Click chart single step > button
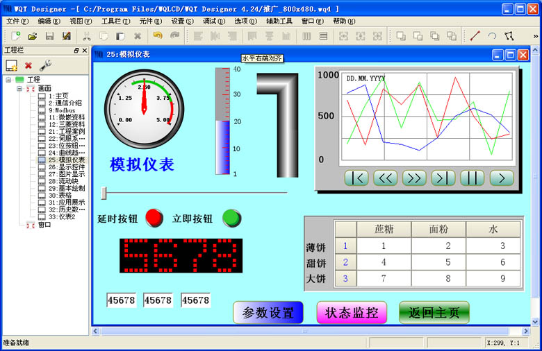The height and width of the screenshot is (351, 542). click(502, 178)
